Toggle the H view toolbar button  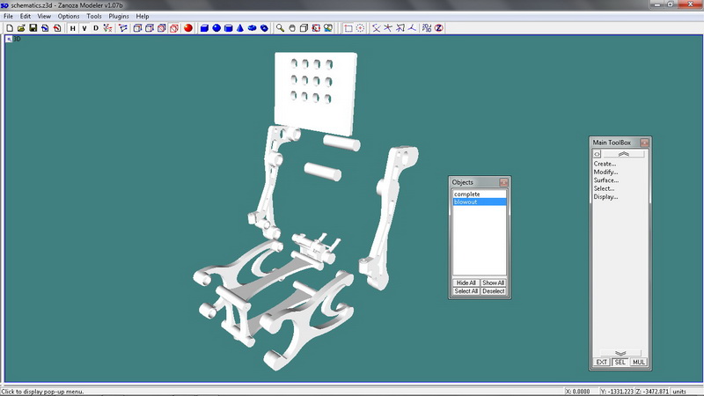click(72, 28)
